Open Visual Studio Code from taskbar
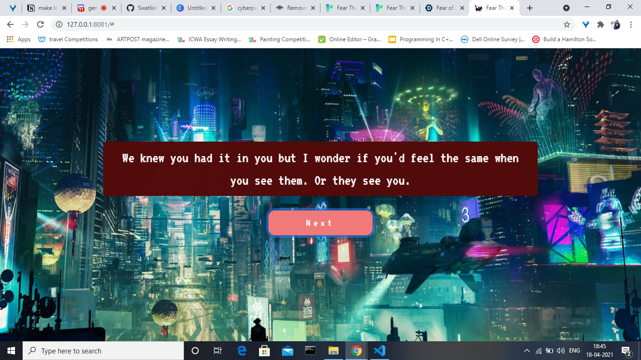This screenshot has width=641, height=360. [x=380, y=351]
